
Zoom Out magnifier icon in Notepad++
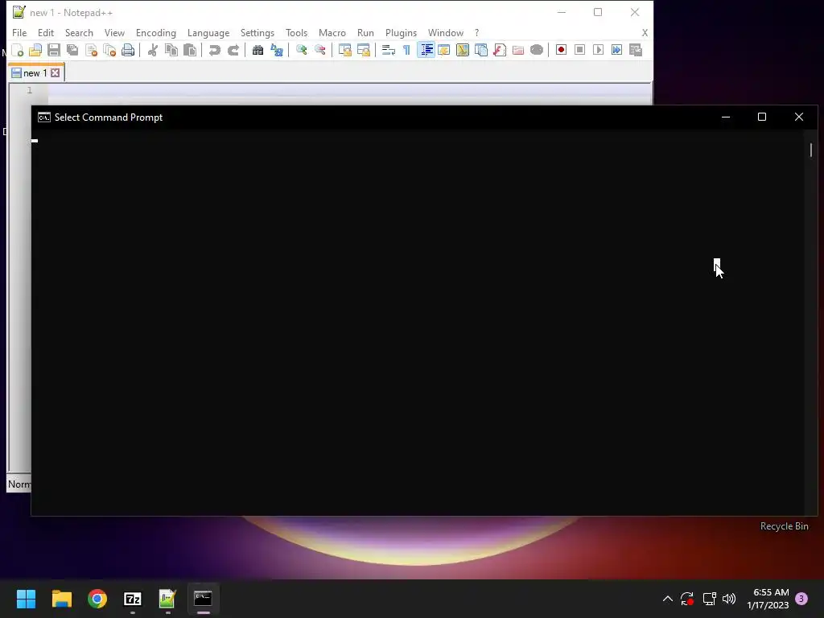tap(319, 50)
